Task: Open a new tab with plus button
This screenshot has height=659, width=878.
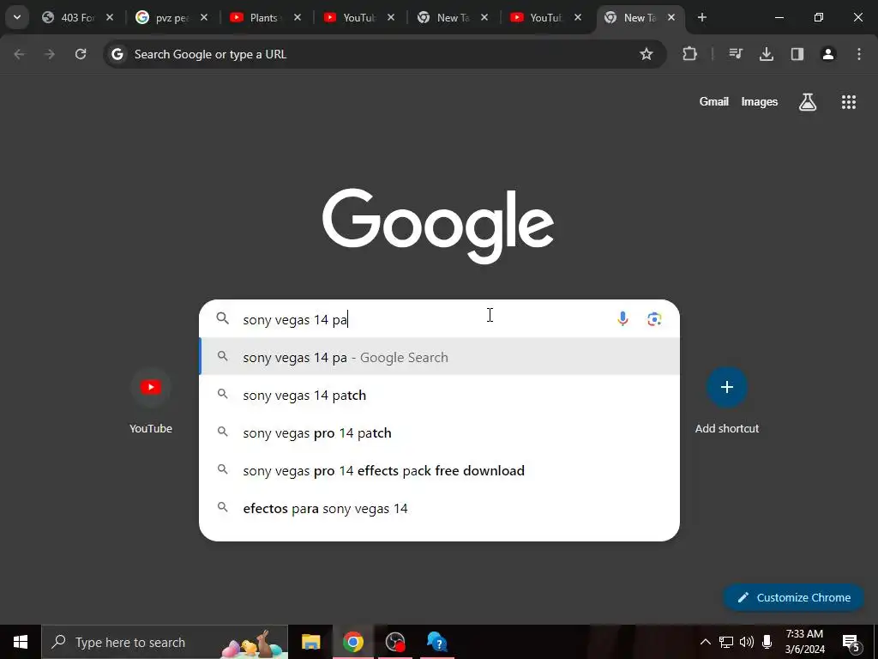Action: point(701,17)
